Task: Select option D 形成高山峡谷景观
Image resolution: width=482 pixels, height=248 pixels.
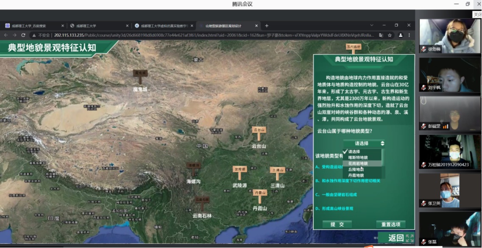Action: pos(334,208)
